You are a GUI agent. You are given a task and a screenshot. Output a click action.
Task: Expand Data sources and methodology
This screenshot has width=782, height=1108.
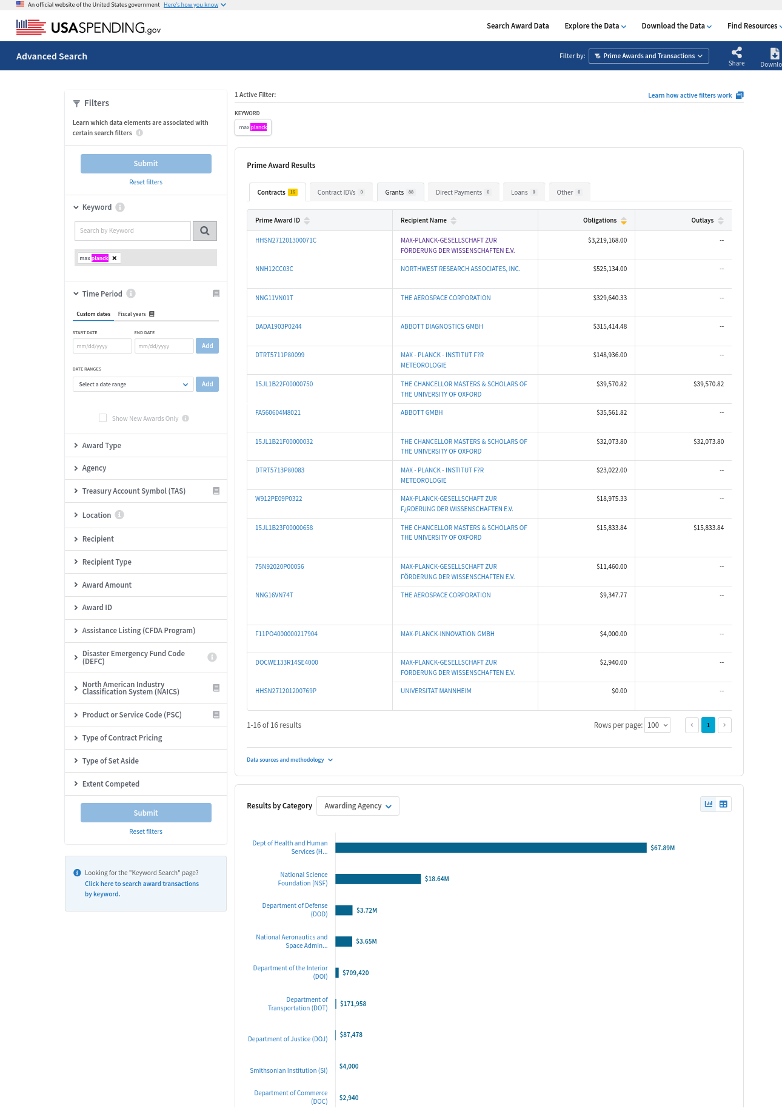(290, 760)
